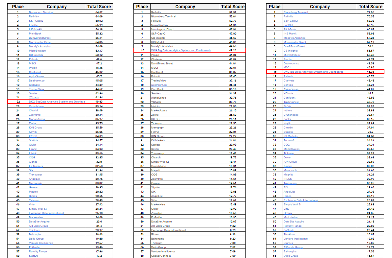Select the 71.36 total score cell
The height and width of the screenshot is (258, 392).
tap(371, 12)
